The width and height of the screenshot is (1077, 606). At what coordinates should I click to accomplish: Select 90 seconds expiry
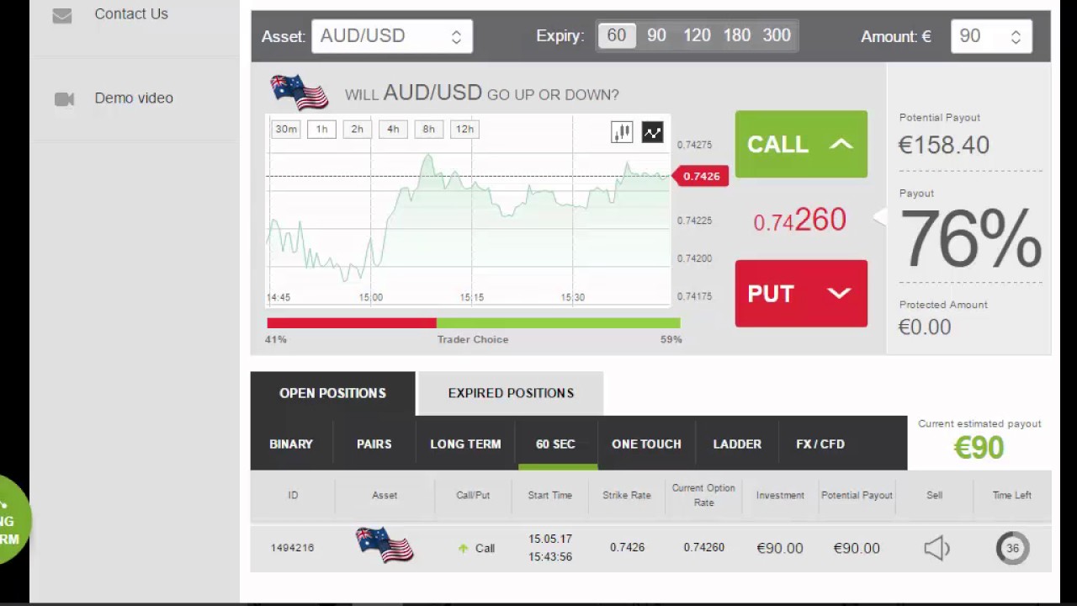(656, 35)
